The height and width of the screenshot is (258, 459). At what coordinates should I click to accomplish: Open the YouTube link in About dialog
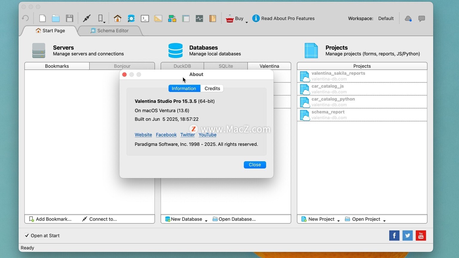click(x=208, y=135)
